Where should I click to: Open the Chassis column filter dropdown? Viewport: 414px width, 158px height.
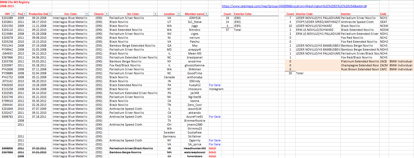(107, 14)
